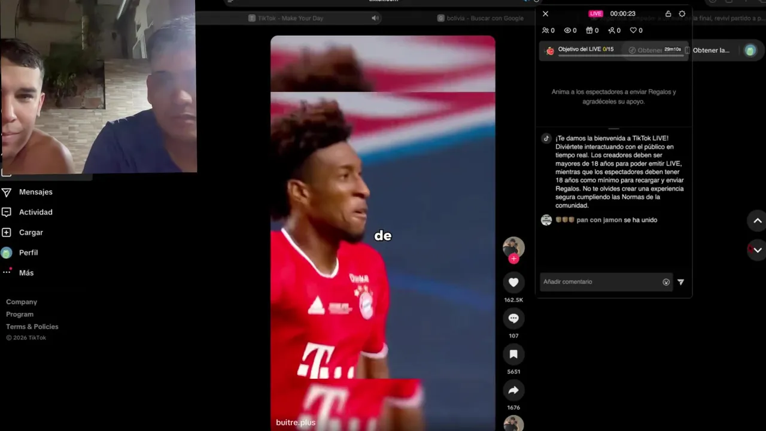766x431 pixels.
Task: Click the new followers person-plus icon
Action: [612, 31]
